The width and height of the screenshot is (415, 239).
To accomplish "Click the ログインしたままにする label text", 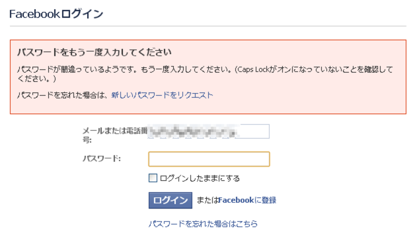I will (x=200, y=178).
